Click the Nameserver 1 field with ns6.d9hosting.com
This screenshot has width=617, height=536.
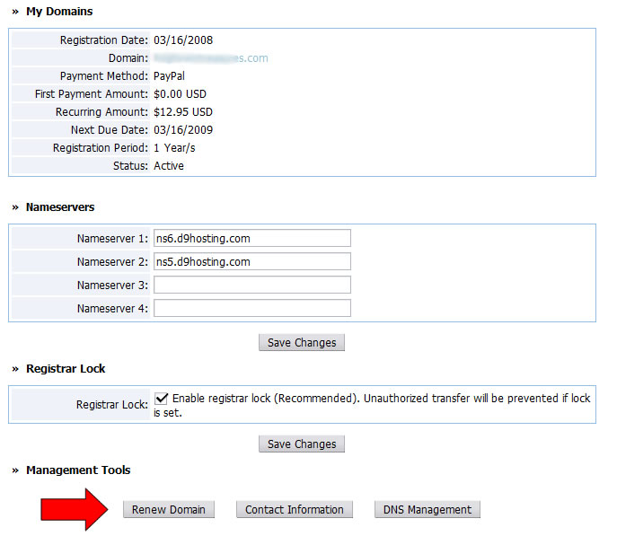click(251, 238)
